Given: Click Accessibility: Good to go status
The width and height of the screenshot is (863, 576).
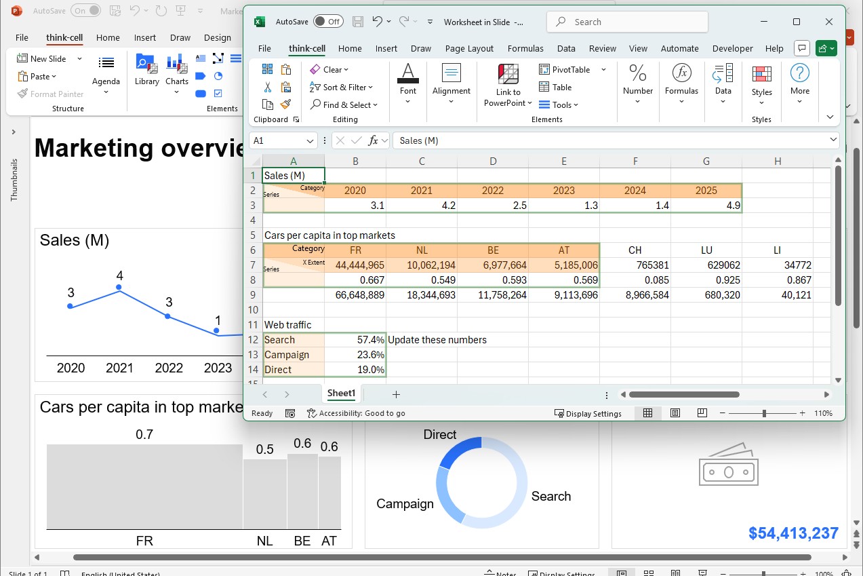Looking at the screenshot, I should point(356,413).
